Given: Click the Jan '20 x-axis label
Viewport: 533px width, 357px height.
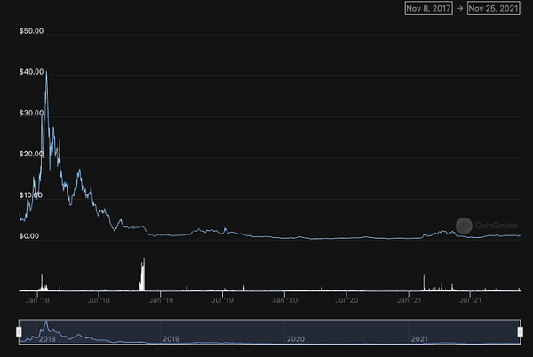Looking at the screenshot, I should click(285, 302).
